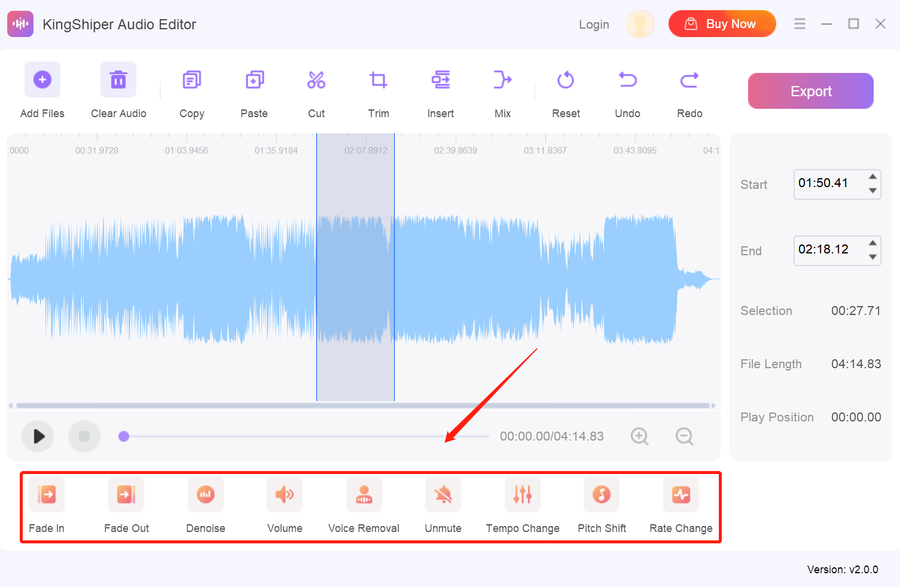Click the user avatar icon
The width and height of the screenshot is (900, 587).
[x=640, y=24]
